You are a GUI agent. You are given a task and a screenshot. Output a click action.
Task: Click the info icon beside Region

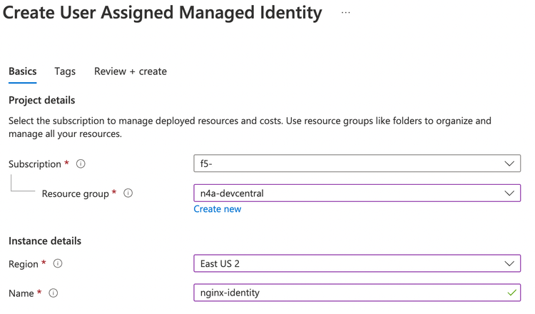(x=58, y=264)
